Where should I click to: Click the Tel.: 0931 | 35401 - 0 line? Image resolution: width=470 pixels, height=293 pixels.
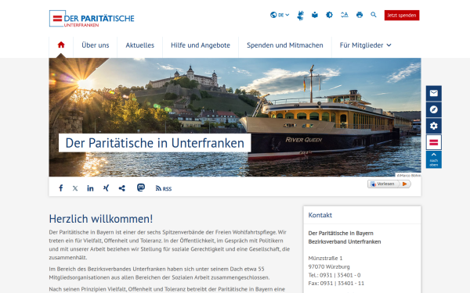(334, 275)
